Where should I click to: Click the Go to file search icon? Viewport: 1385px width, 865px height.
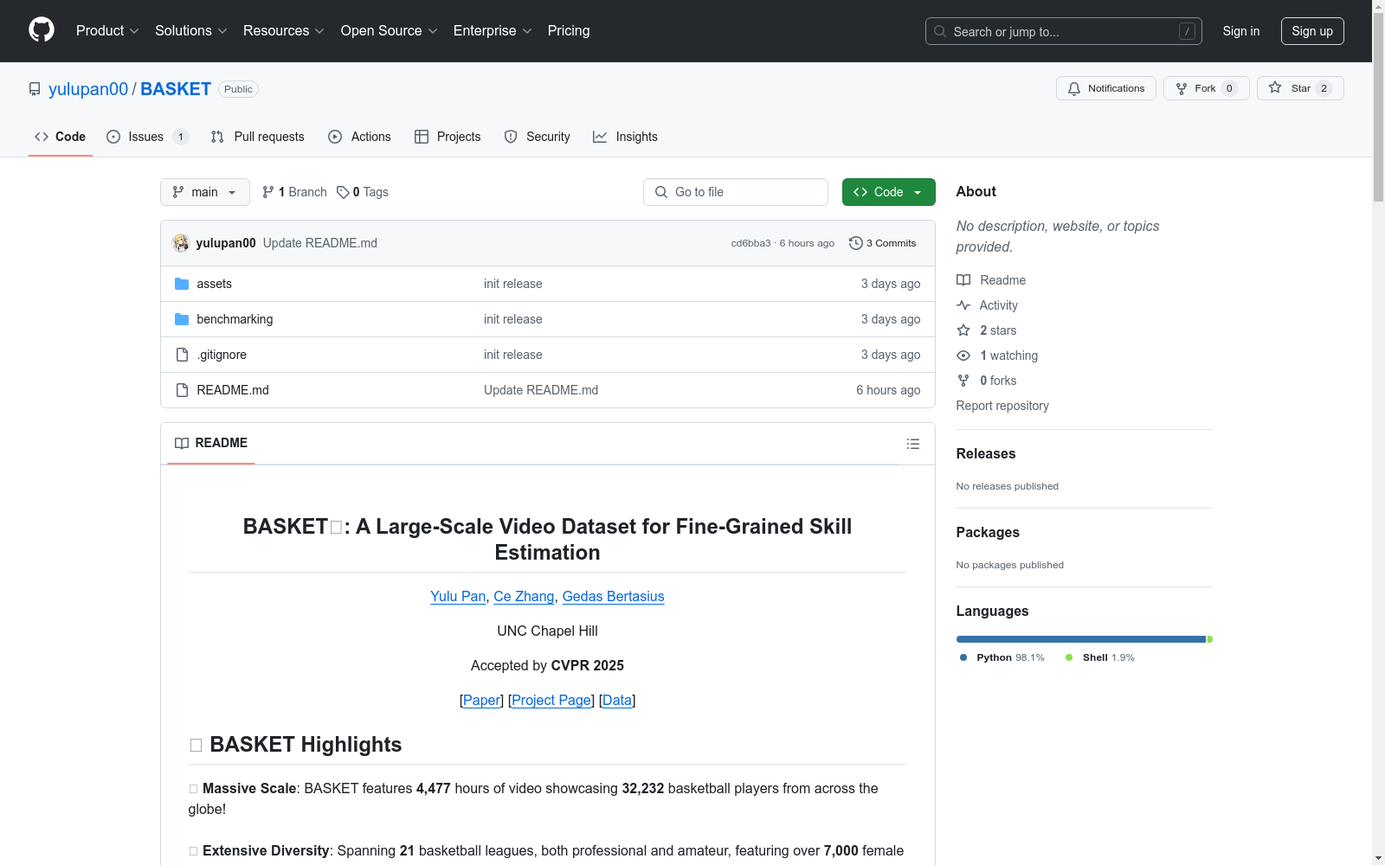point(661,192)
